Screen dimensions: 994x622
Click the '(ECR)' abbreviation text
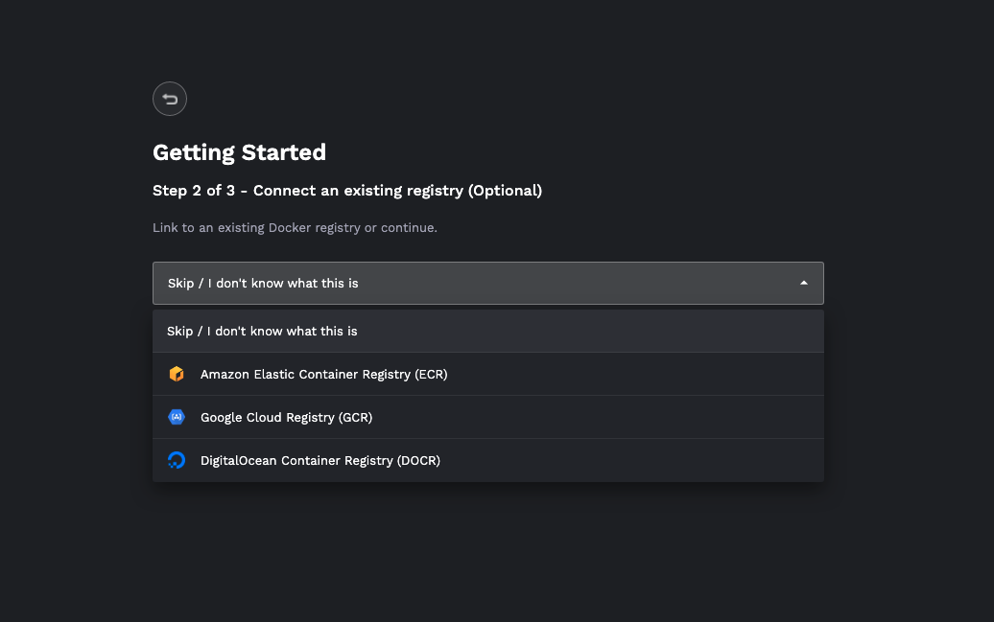click(431, 375)
